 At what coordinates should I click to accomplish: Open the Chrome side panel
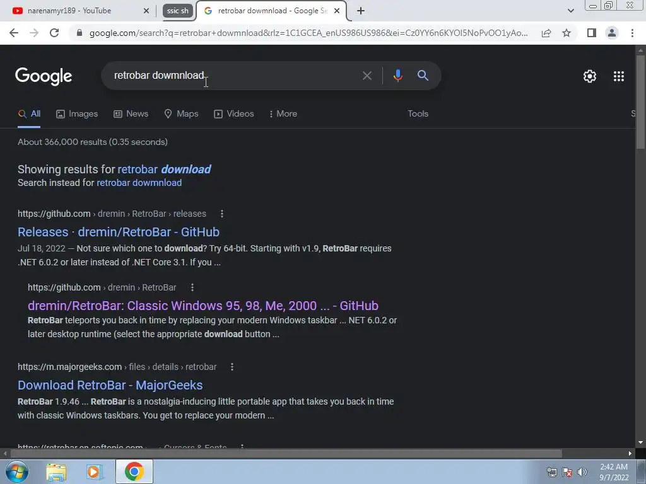pyautogui.click(x=592, y=33)
